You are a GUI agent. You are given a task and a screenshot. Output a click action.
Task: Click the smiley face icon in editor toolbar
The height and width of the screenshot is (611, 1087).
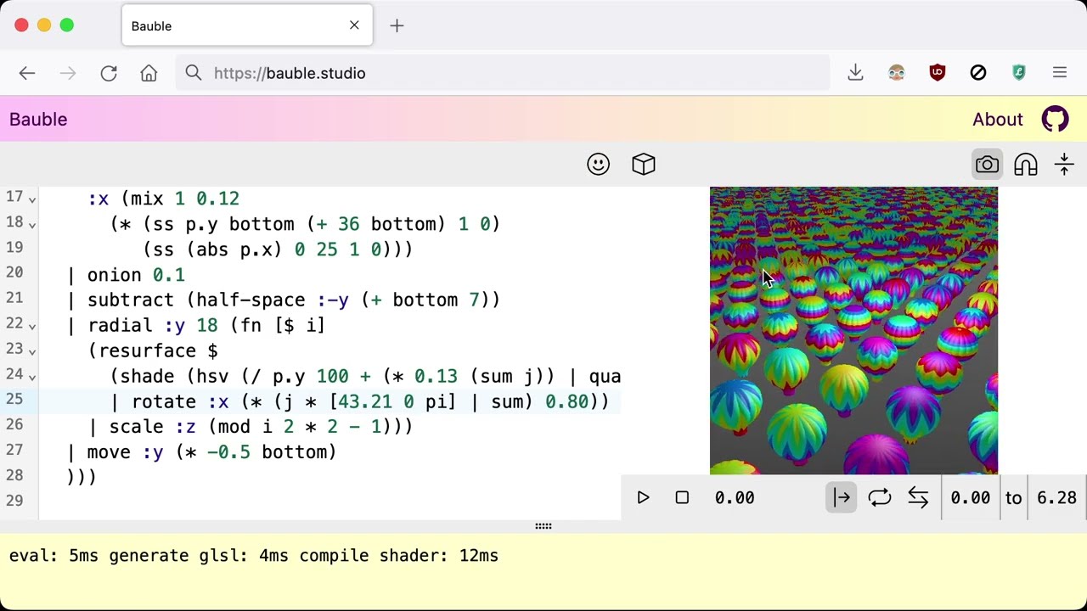[598, 165]
